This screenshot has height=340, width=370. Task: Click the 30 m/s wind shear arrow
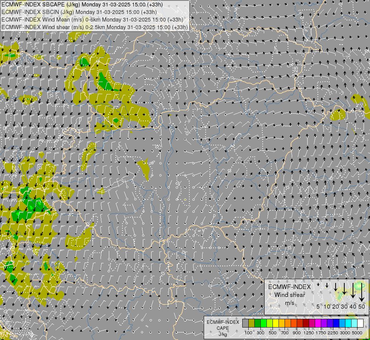point(344,289)
